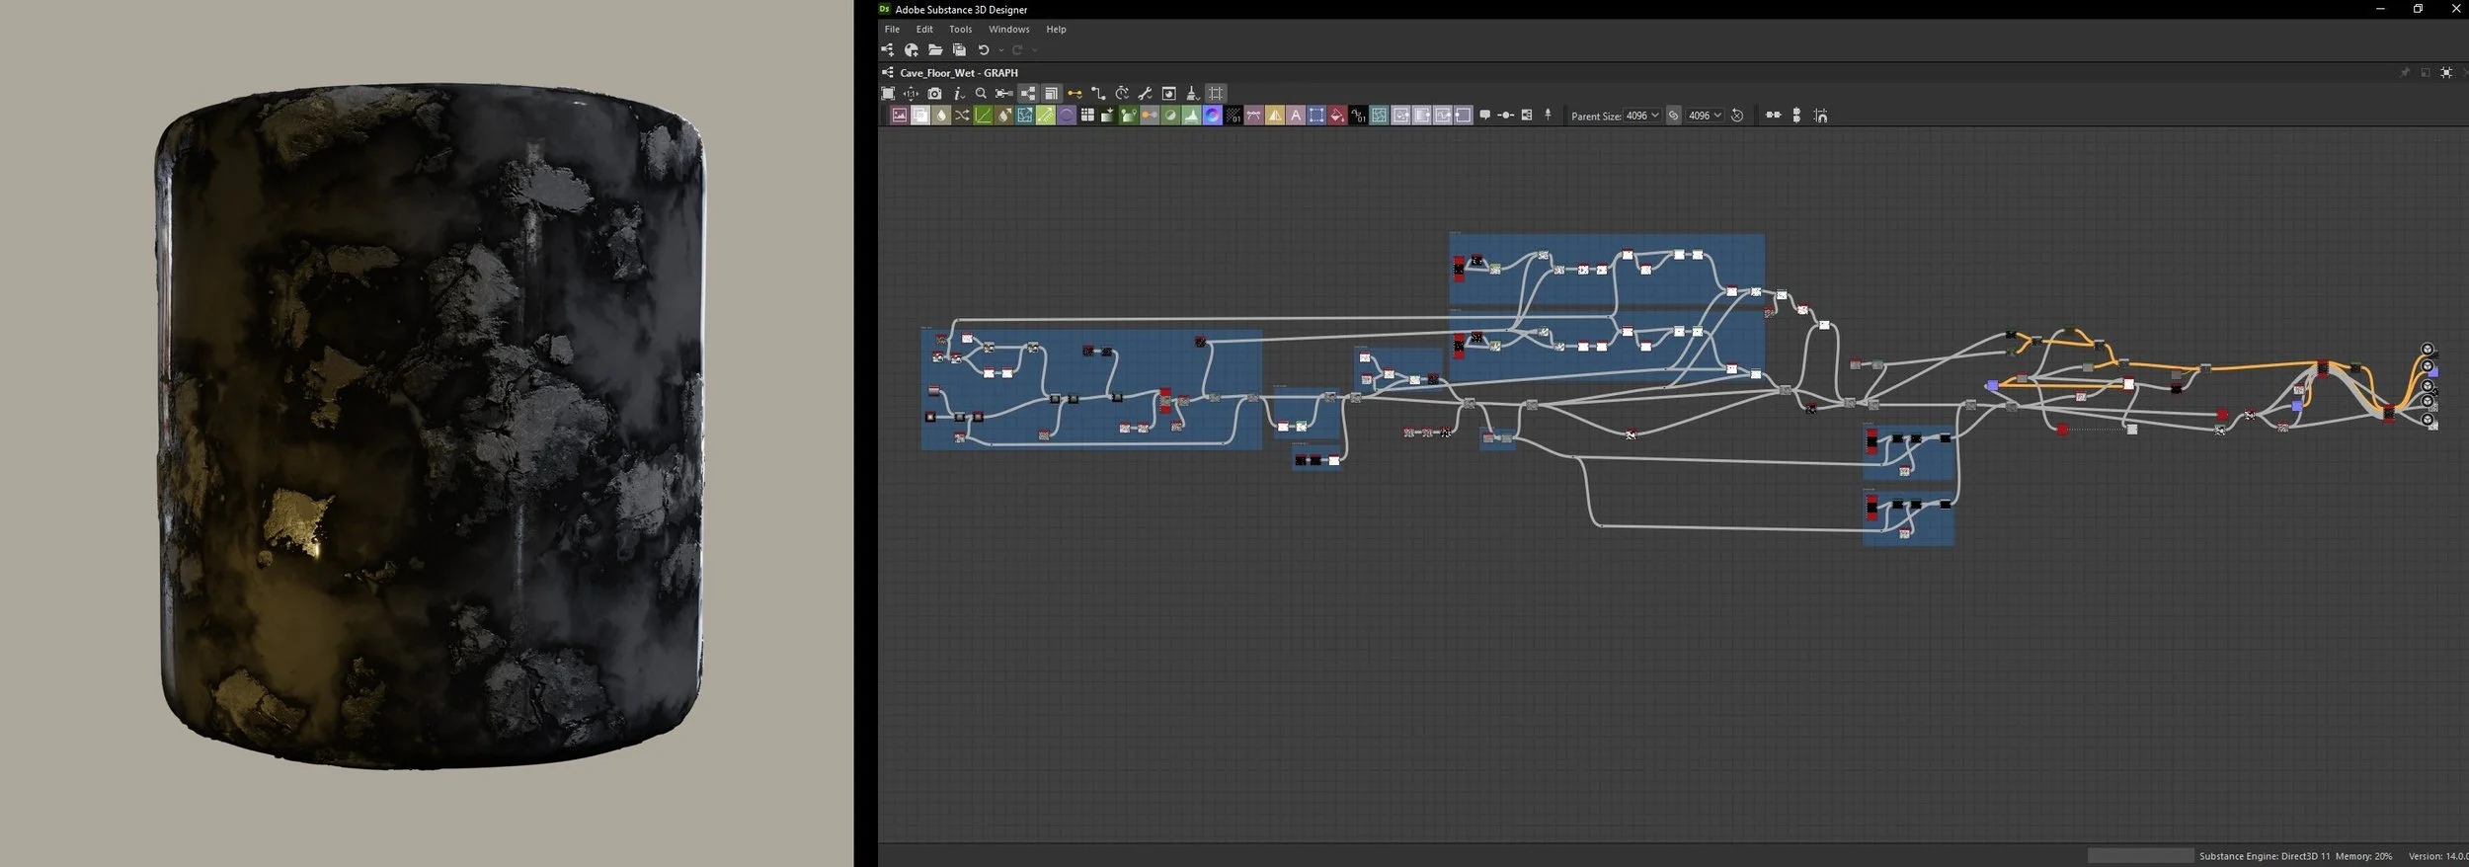Viewport: 2469px width, 867px height.
Task: Click the link routing style icon
Action: (x=1098, y=94)
